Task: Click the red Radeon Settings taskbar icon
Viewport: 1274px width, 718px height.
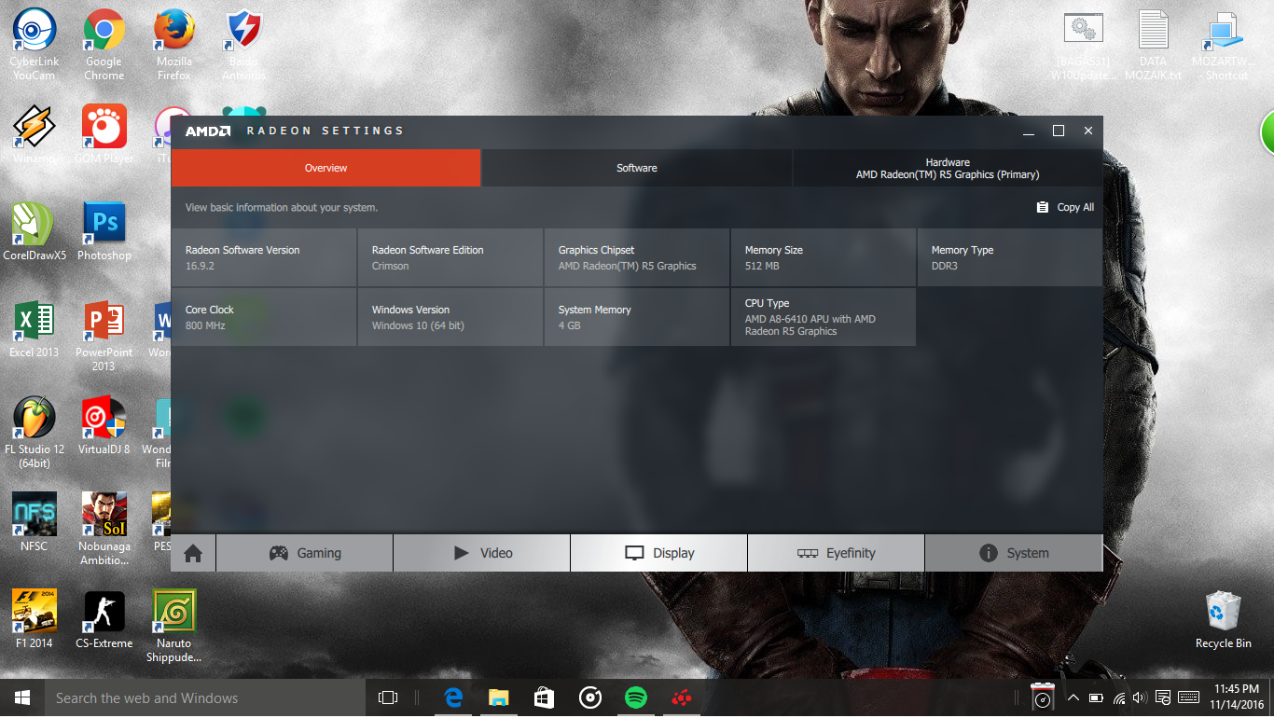Action: (x=682, y=697)
